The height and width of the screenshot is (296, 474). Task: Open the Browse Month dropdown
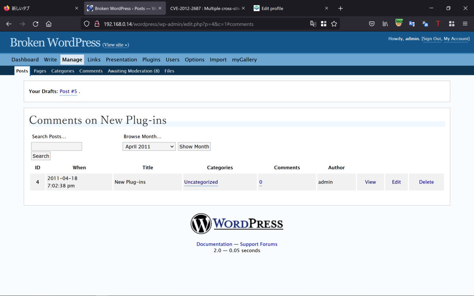coord(149,146)
